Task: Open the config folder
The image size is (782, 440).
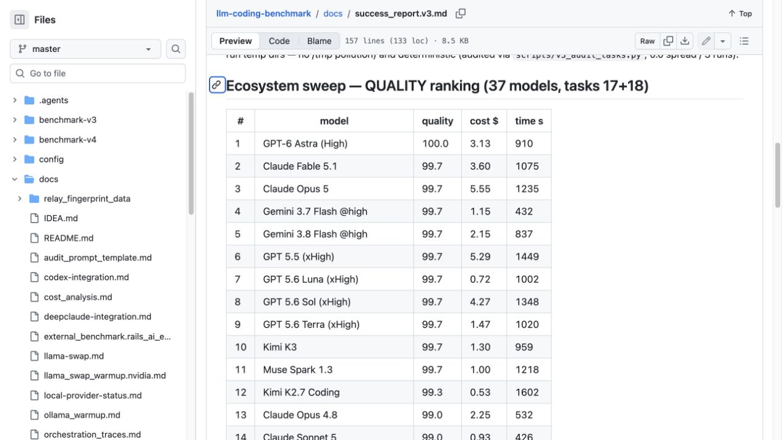Action: (51, 159)
